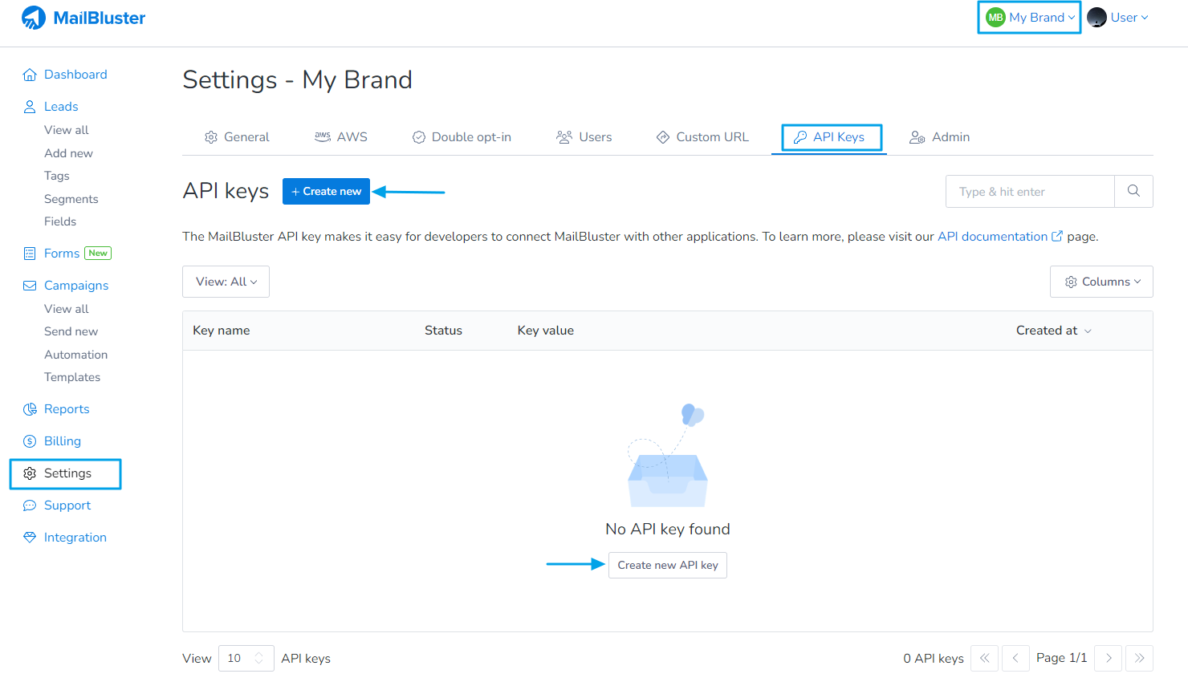Open Campaigns View all
Image resolution: width=1188 pixels, height=686 pixels.
67,309
